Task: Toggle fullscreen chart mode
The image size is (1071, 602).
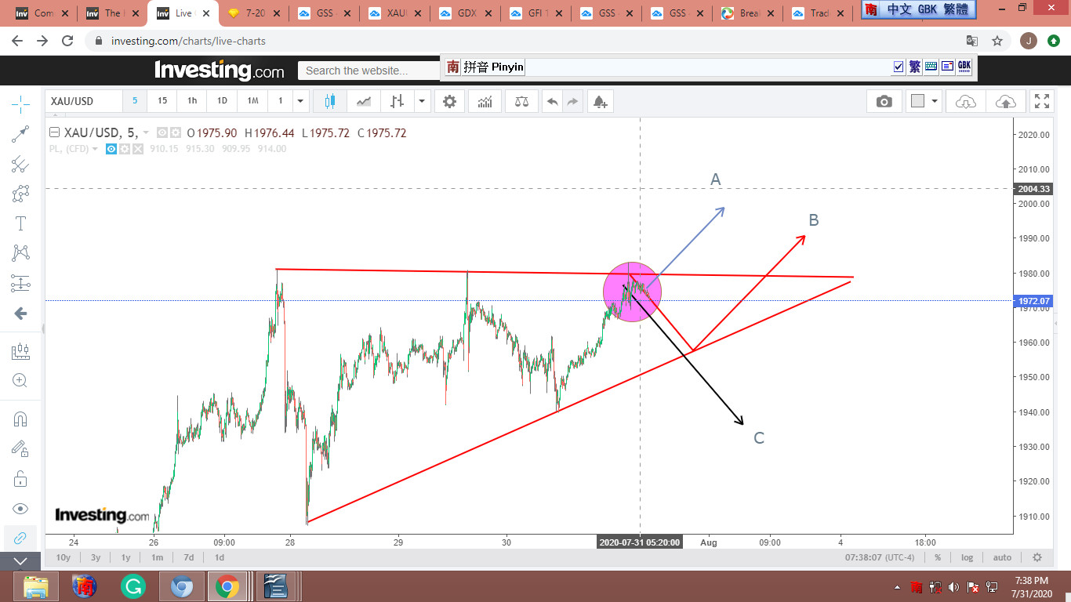Action: click(1041, 101)
